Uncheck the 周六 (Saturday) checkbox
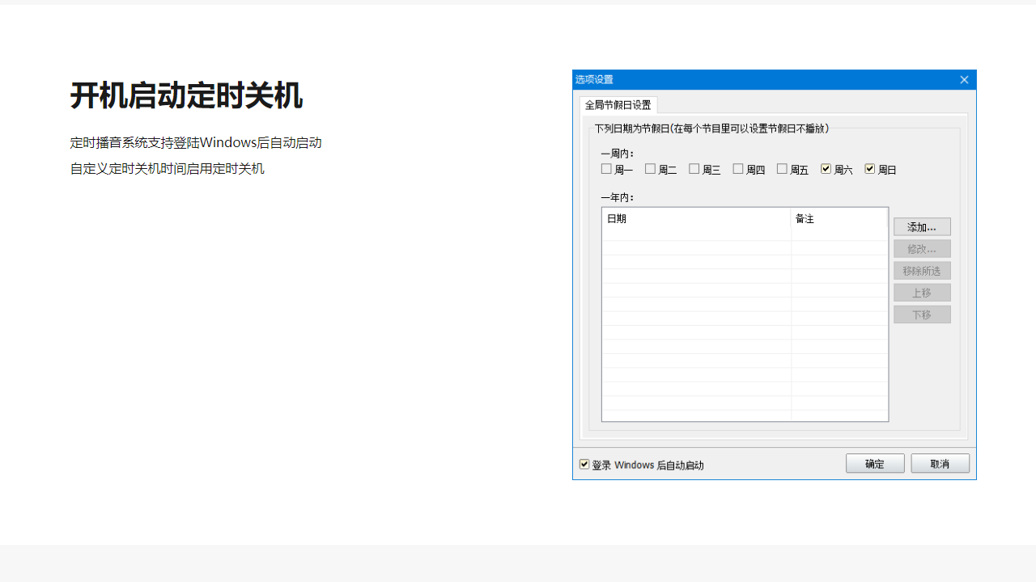The width and height of the screenshot is (1036, 582). pyautogui.click(x=826, y=168)
